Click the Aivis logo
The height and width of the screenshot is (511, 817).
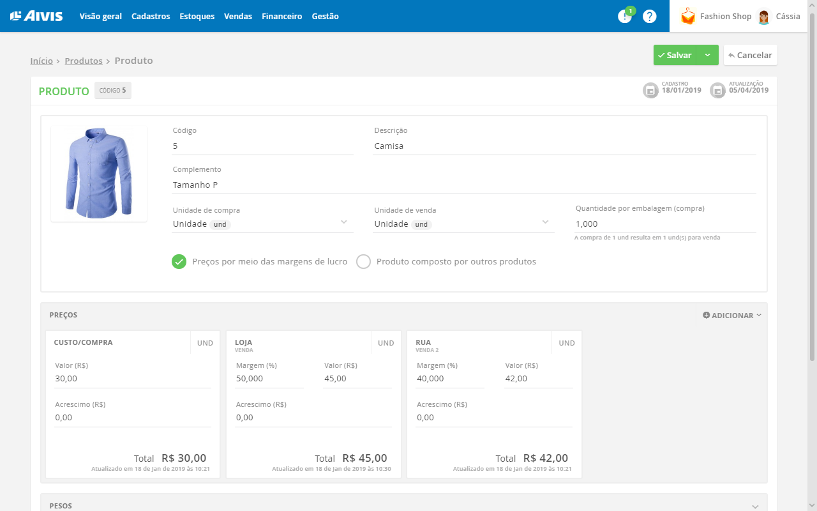click(x=36, y=16)
